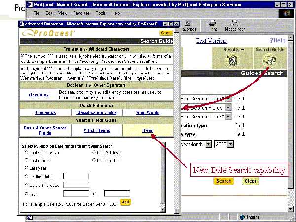Click the Search Guide glasses icon

tap(270, 61)
